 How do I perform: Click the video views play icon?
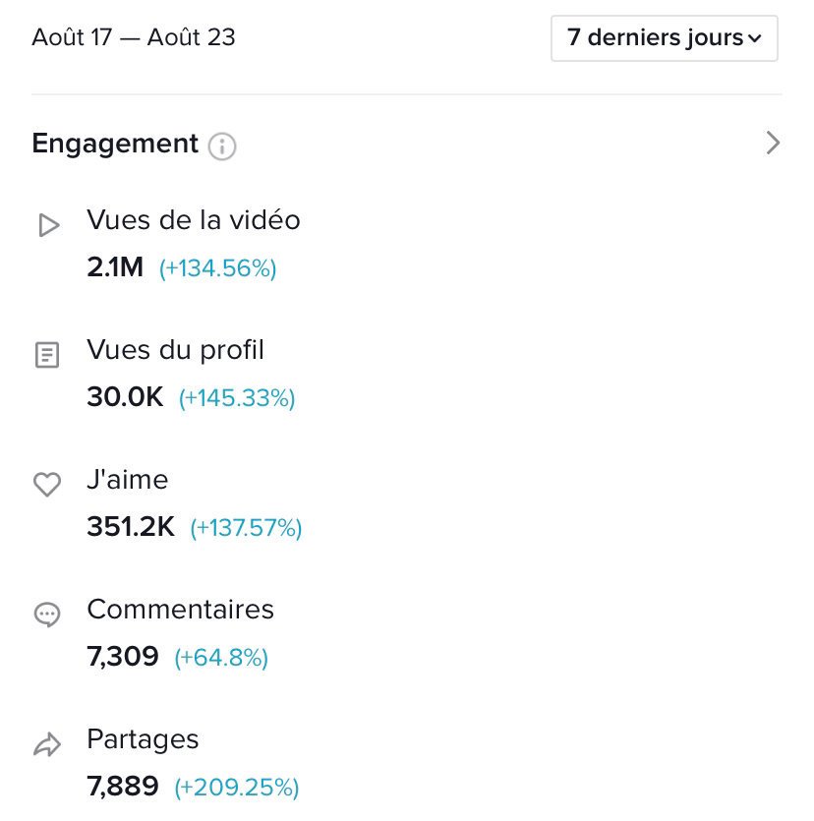coord(47,226)
